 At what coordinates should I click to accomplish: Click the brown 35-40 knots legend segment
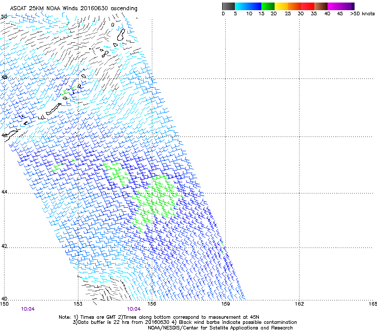(321, 6)
